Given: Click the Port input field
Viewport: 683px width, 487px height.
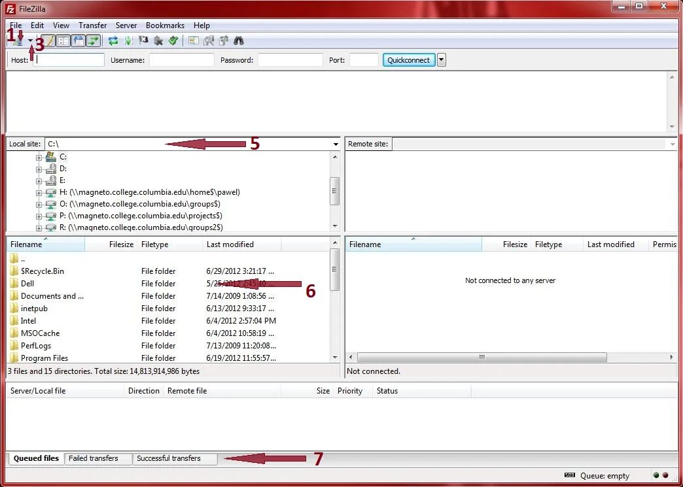Looking at the screenshot, I should [364, 60].
